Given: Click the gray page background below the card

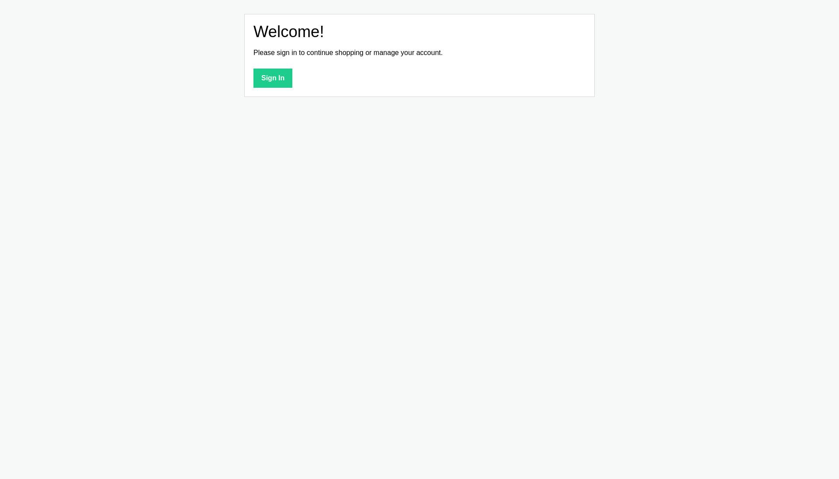Looking at the screenshot, I should [419, 284].
